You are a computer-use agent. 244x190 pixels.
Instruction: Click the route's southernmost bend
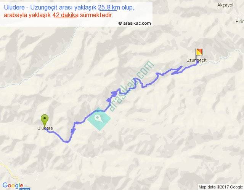(x=67, y=142)
